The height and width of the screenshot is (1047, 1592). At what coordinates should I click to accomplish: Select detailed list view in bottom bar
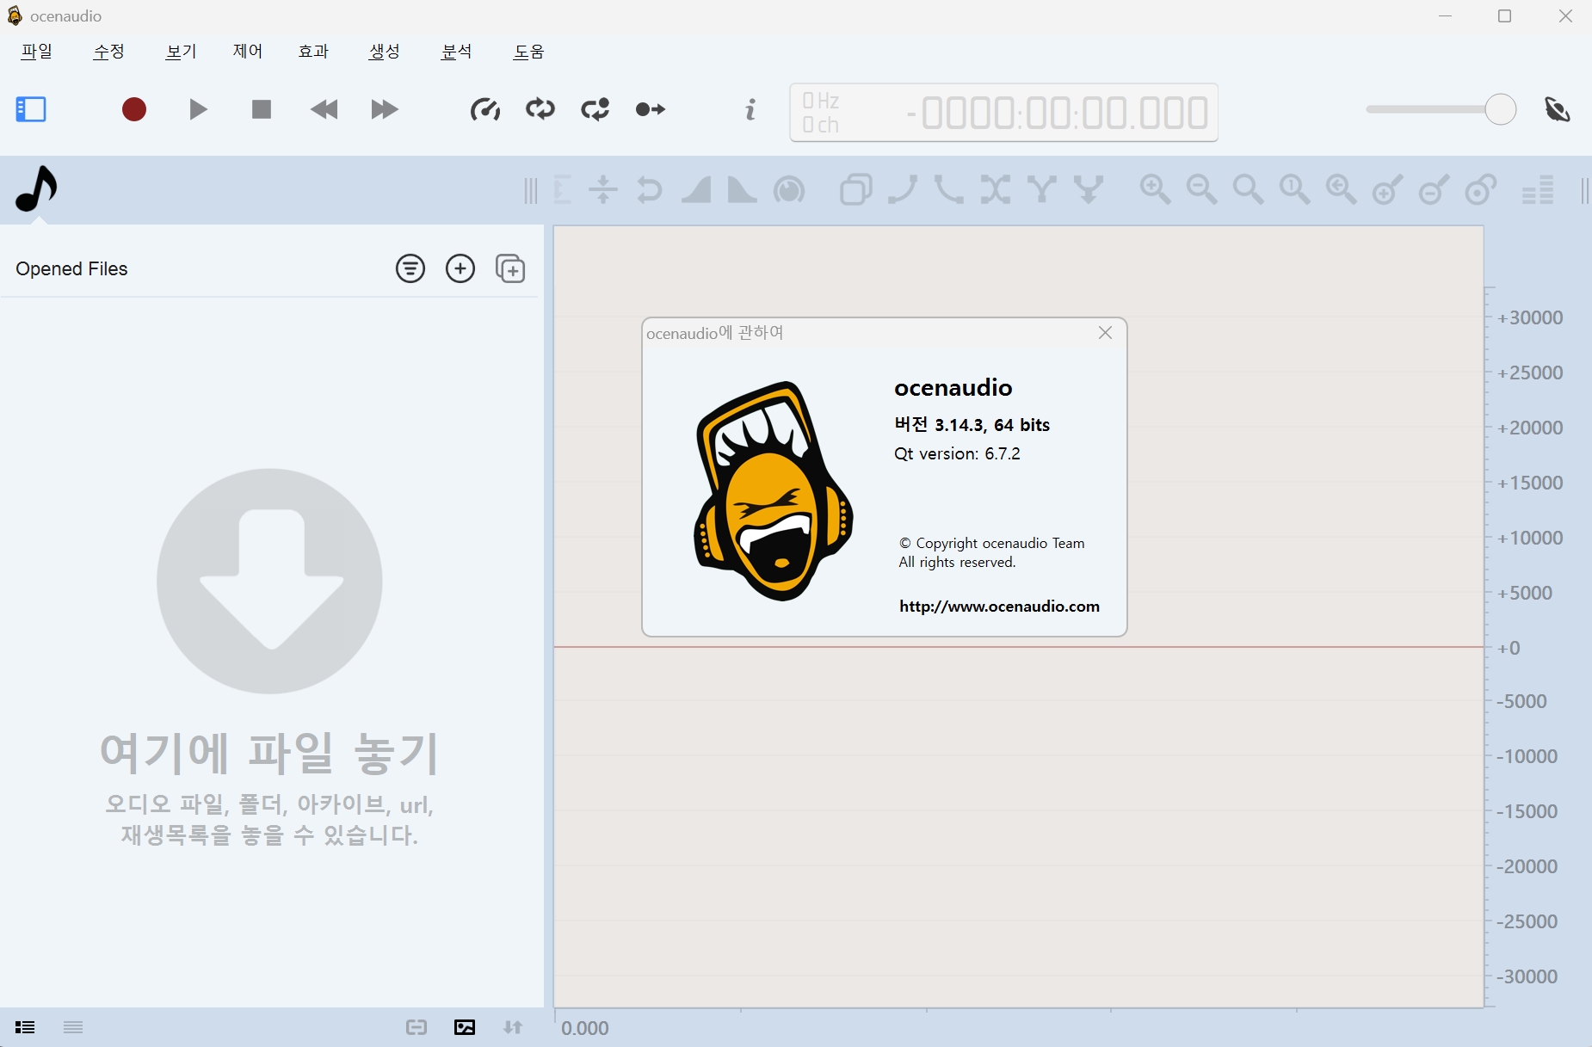(25, 1027)
